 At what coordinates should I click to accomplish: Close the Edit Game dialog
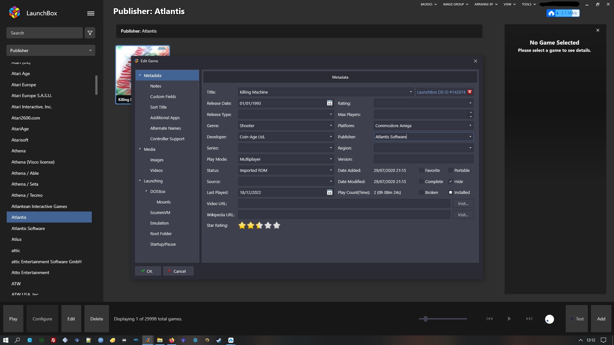(476, 61)
